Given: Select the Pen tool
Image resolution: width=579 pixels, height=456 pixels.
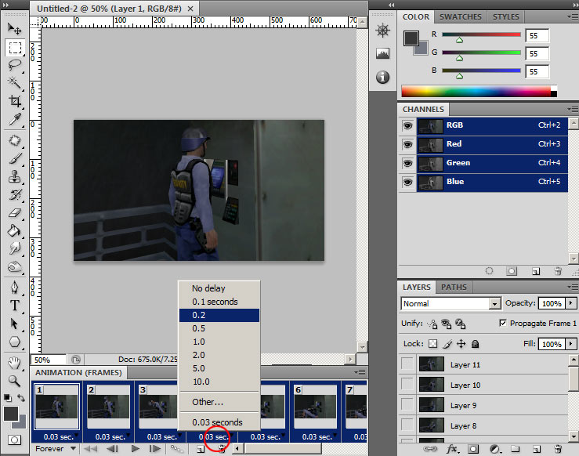Looking at the screenshot, I should click(15, 288).
